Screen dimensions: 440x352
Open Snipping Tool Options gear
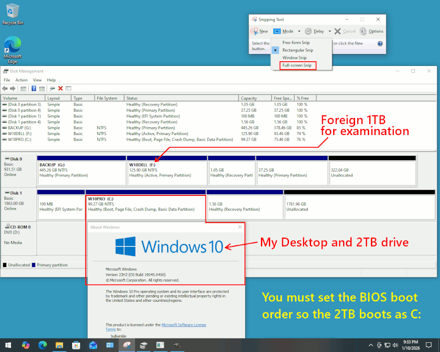click(371, 31)
